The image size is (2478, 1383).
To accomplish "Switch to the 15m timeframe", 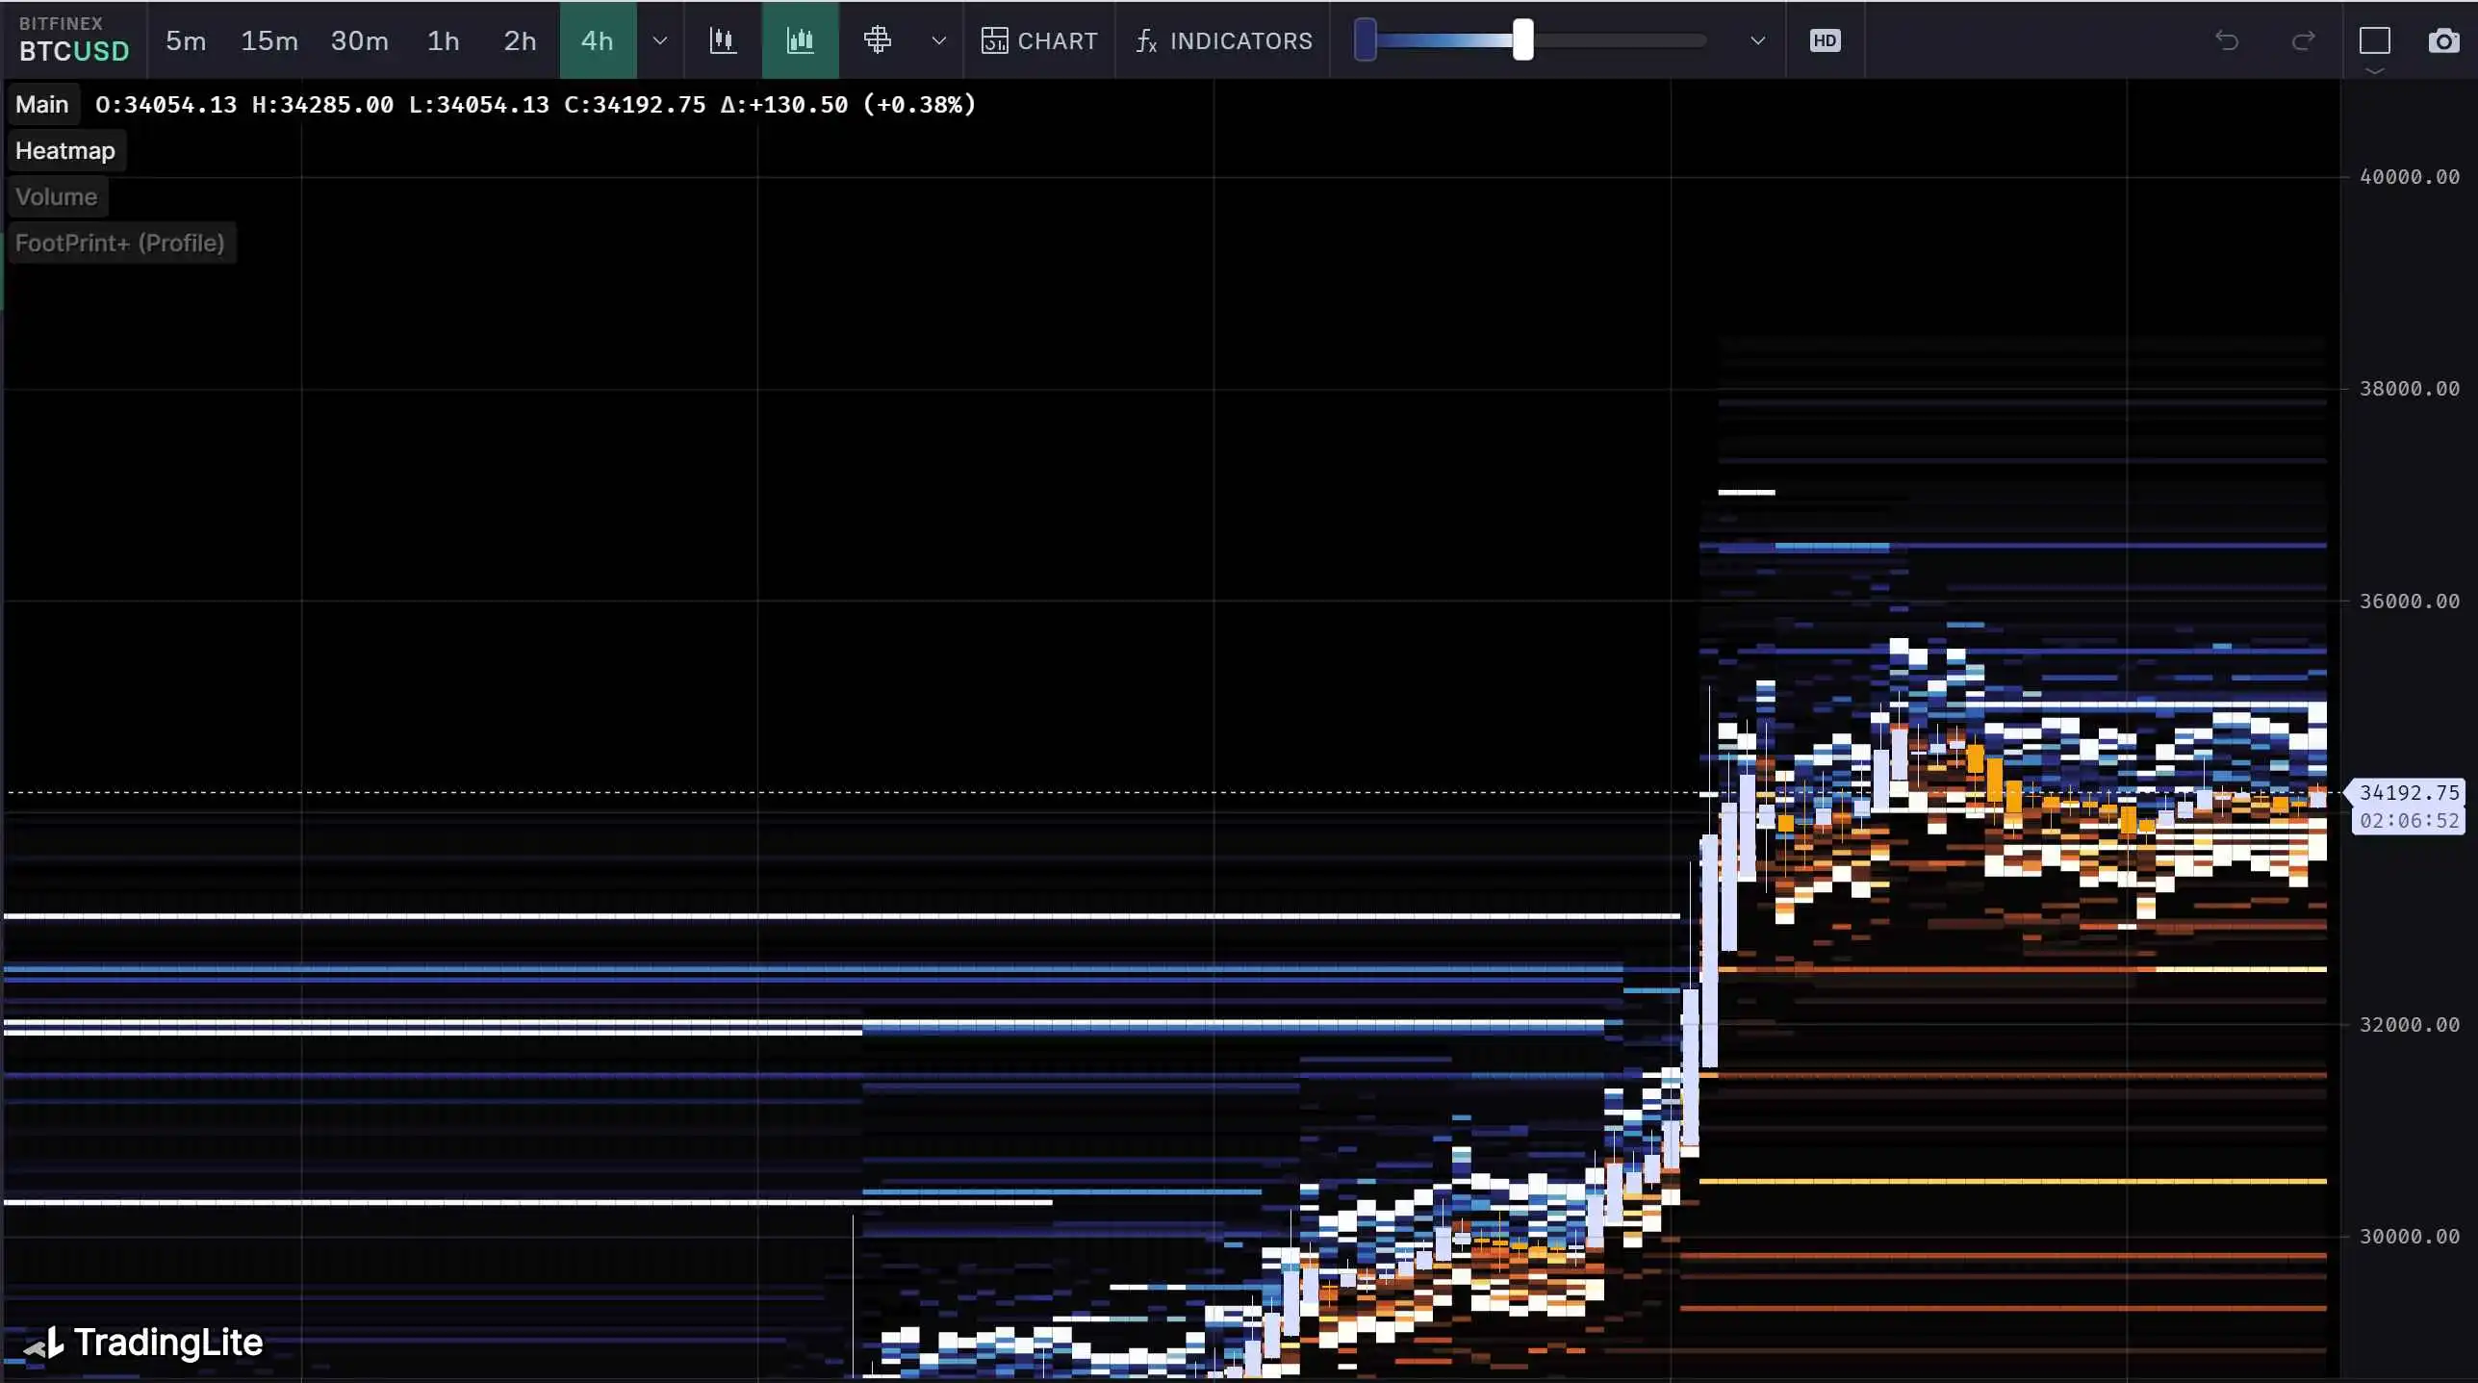I will pyautogui.click(x=269, y=40).
